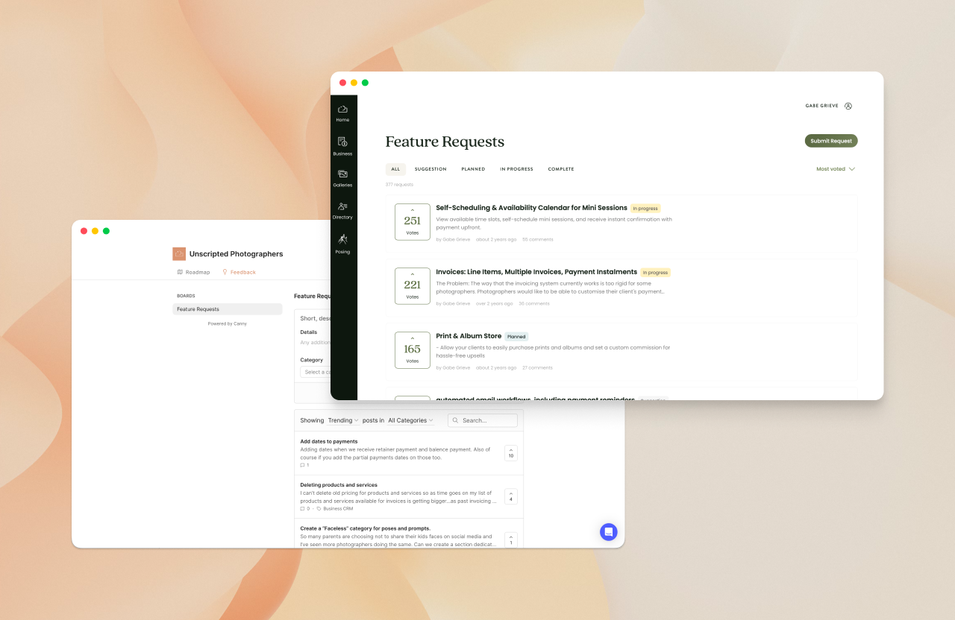Click the '27 comments' text on Print & Album Store
The width and height of the screenshot is (955, 620).
[537, 368]
